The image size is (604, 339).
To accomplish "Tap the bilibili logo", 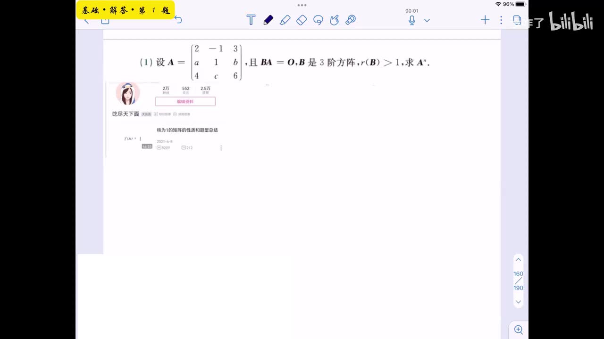I will [571, 21].
